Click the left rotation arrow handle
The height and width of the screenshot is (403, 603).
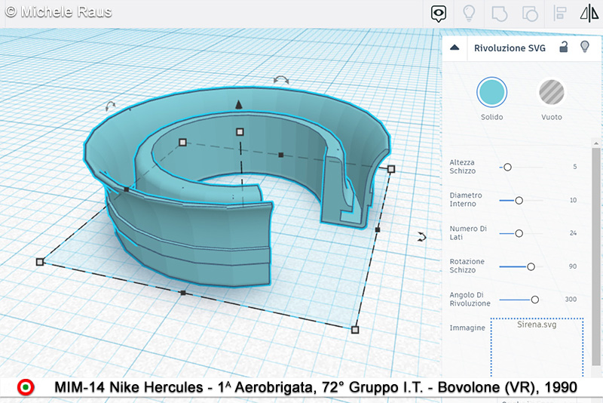click(110, 106)
